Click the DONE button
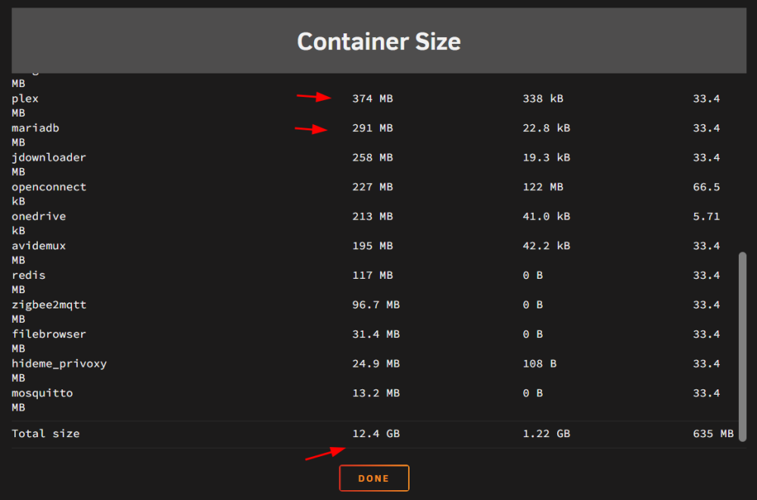 tap(374, 478)
